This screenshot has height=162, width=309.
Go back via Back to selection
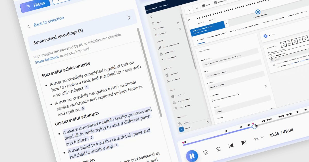tap(49, 21)
